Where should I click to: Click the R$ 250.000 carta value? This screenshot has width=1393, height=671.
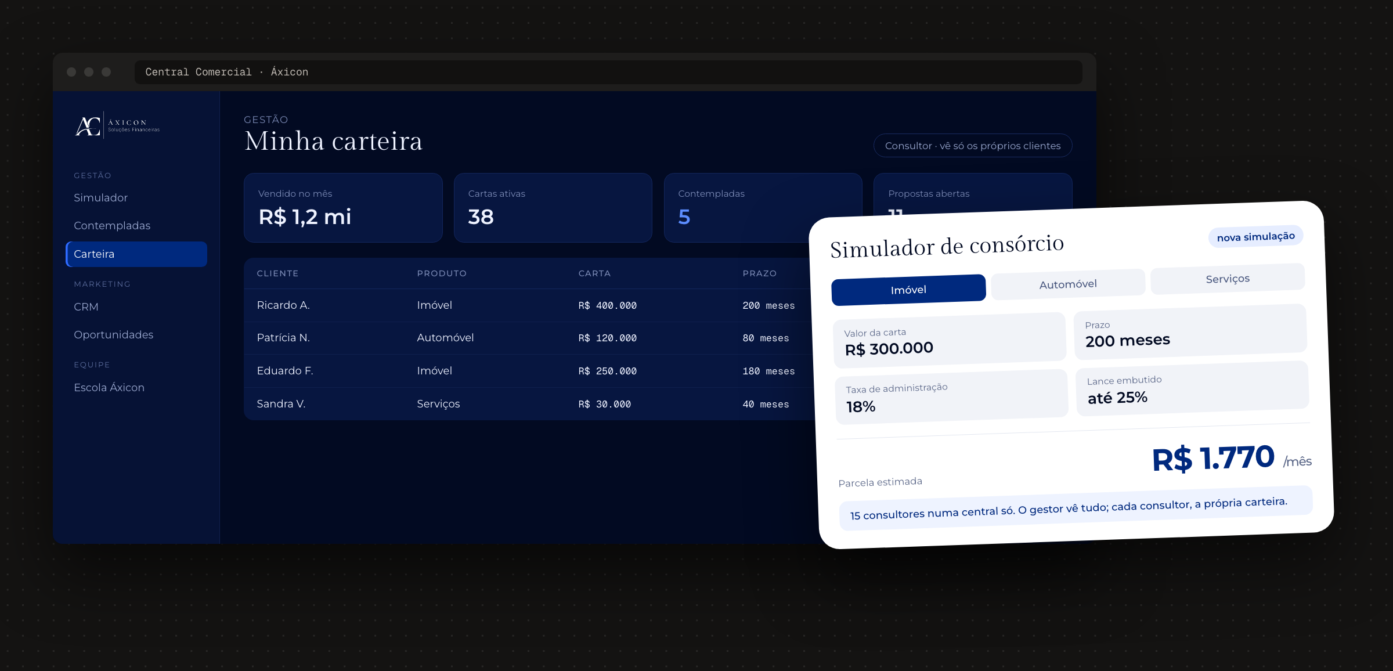[x=607, y=371]
